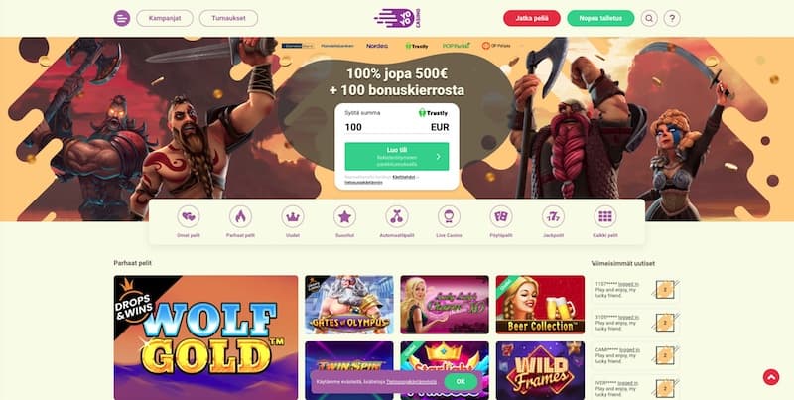Show all games via Kaikki pelit icon
Image resolution: width=794 pixels, height=400 pixels.
tap(605, 216)
